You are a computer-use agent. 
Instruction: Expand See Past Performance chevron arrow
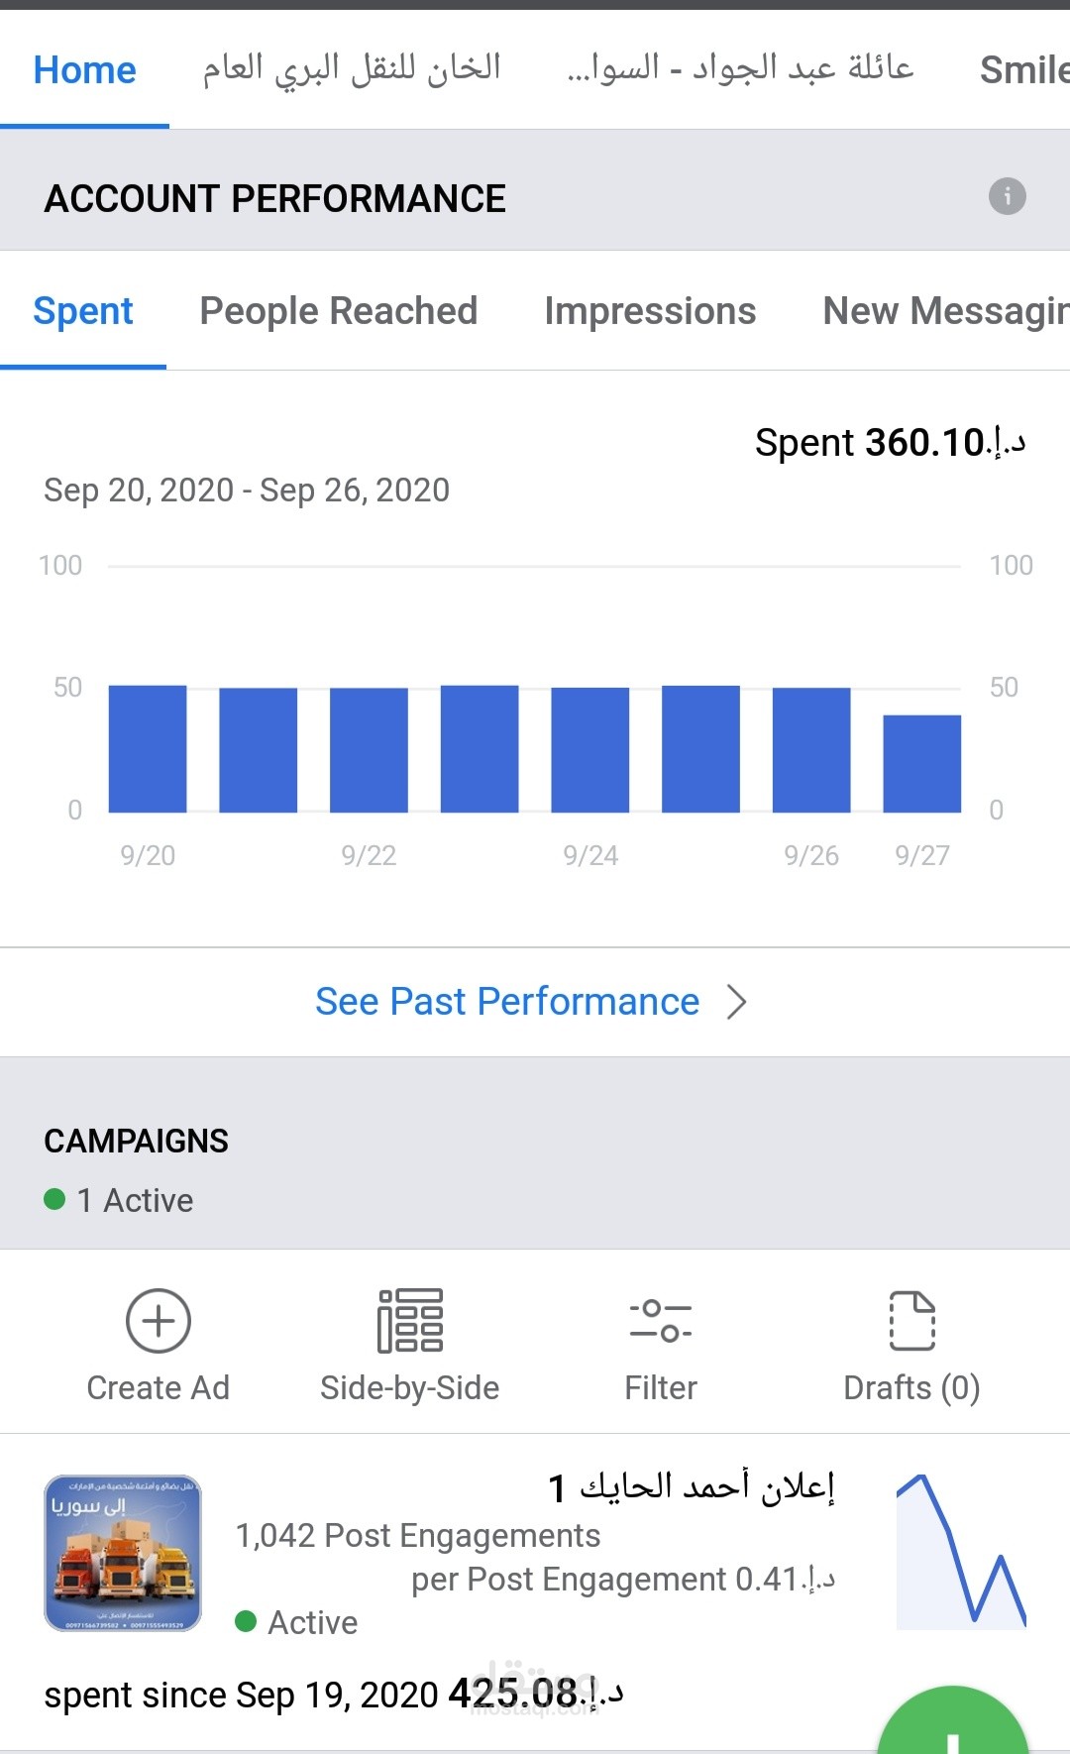click(736, 1002)
